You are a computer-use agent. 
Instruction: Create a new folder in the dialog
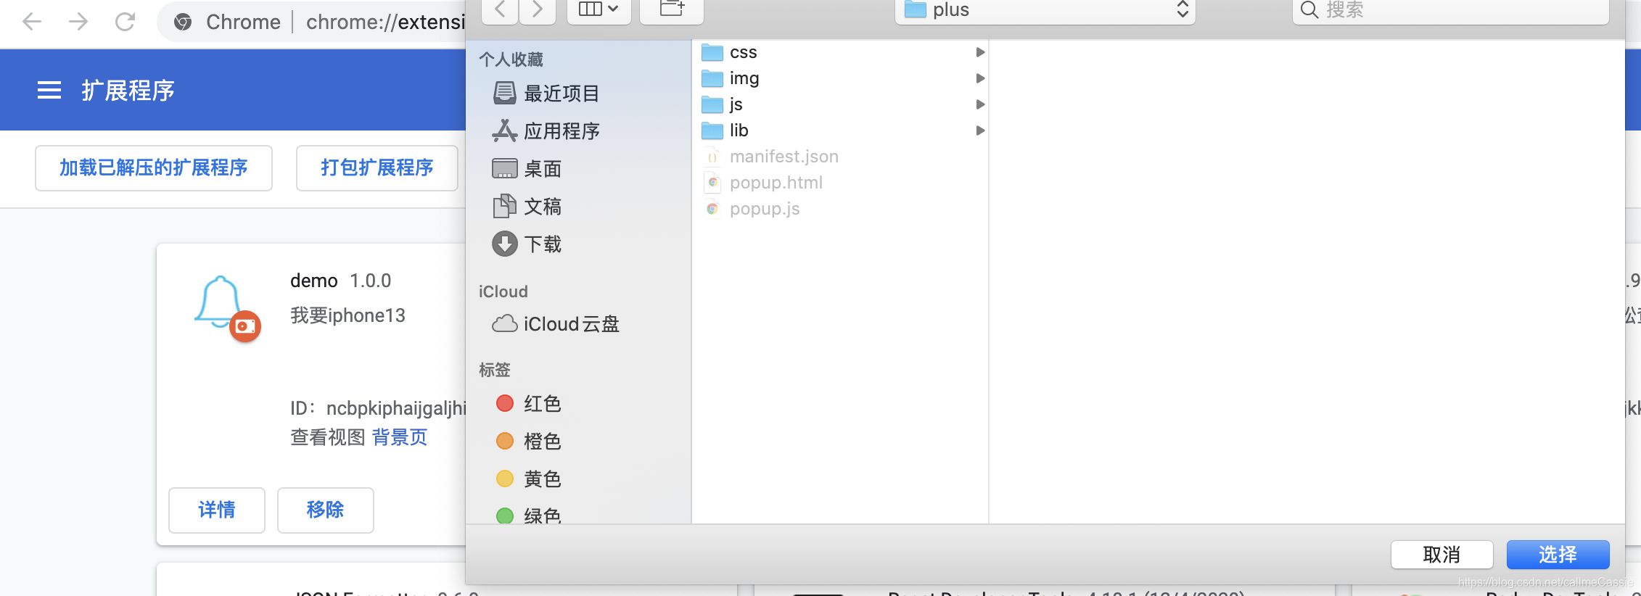click(x=672, y=9)
